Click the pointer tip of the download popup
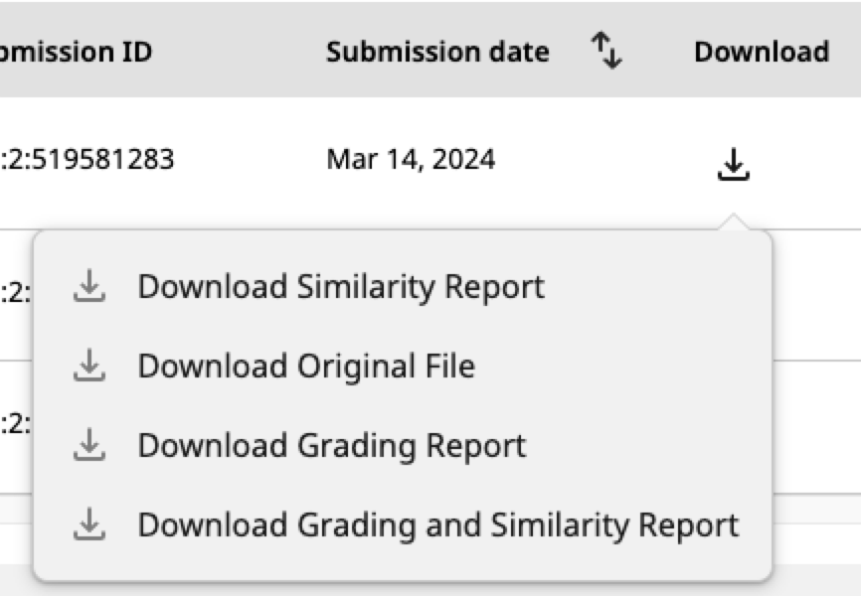861x596 pixels. click(734, 222)
